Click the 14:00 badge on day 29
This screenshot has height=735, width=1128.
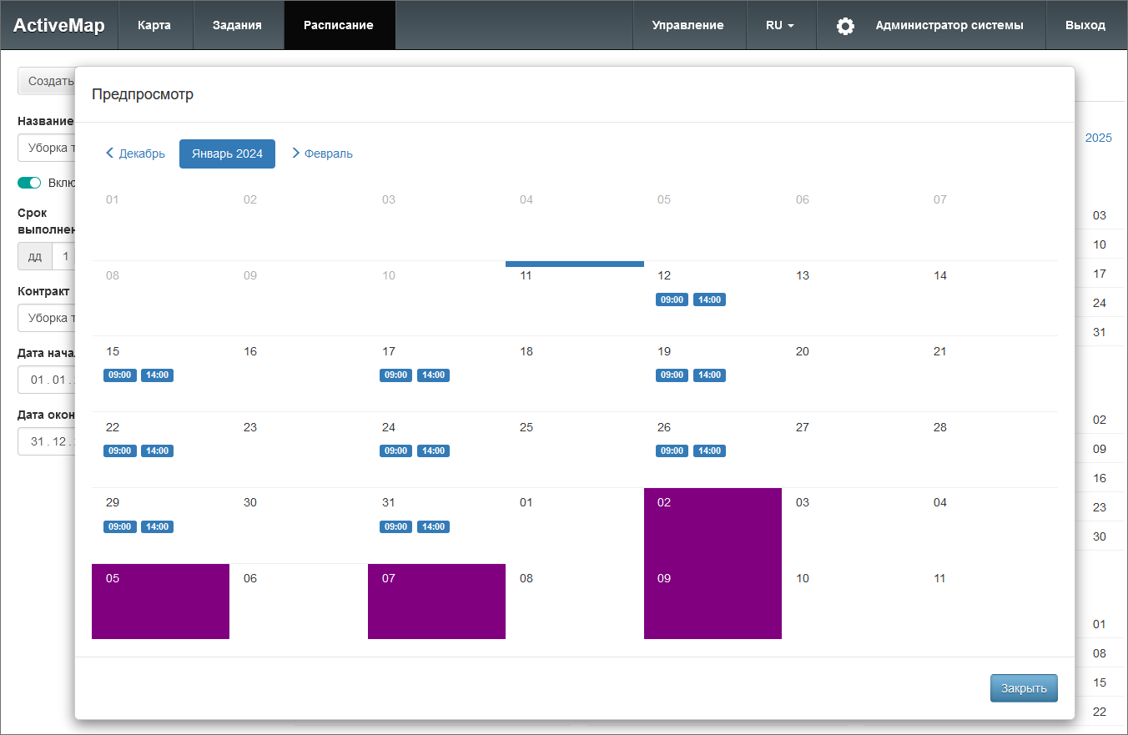tap(157, 527)
